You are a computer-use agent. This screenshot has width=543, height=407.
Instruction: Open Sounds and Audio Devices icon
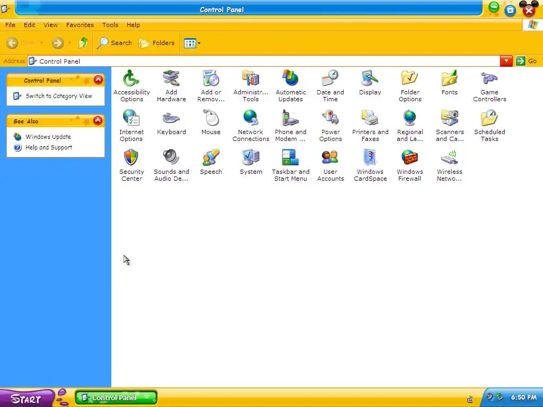[x=171, y=165]
